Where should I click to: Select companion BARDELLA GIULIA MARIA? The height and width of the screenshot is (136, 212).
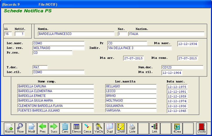pyautogui.click(x=55, y=101)
